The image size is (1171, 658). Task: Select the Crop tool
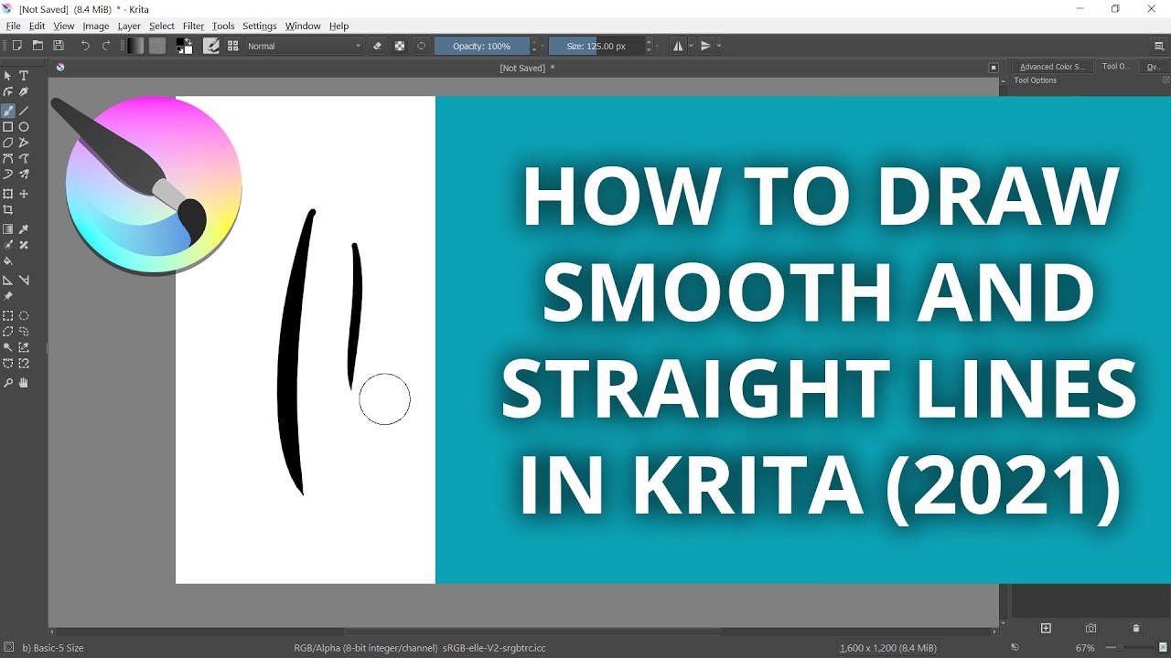8,210
